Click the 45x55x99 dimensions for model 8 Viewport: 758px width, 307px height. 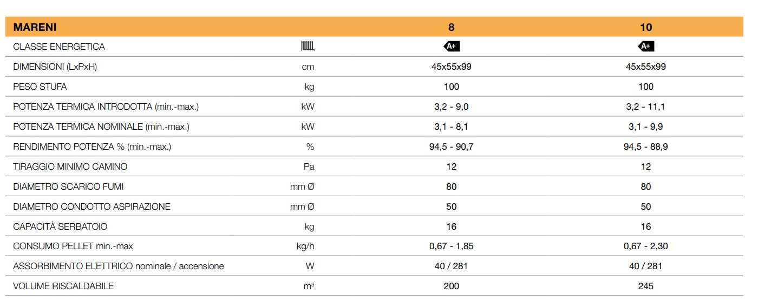click(x=452, y=66)
